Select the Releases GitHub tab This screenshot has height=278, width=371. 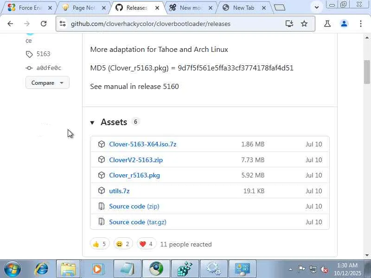click(136, 8)
